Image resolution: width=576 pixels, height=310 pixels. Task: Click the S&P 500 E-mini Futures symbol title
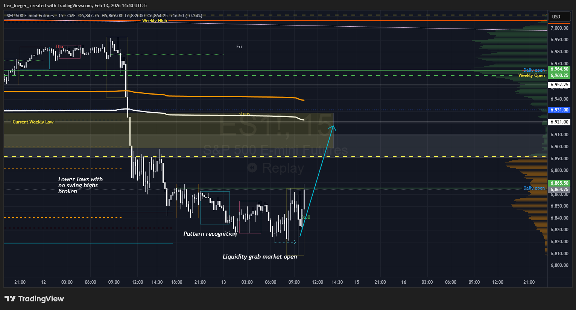(x=30, y=16)
